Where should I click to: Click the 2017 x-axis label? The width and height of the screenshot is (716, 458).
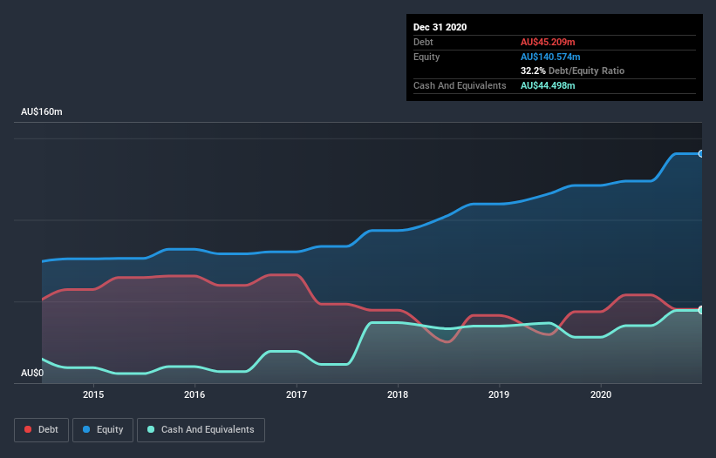(297, 394)
